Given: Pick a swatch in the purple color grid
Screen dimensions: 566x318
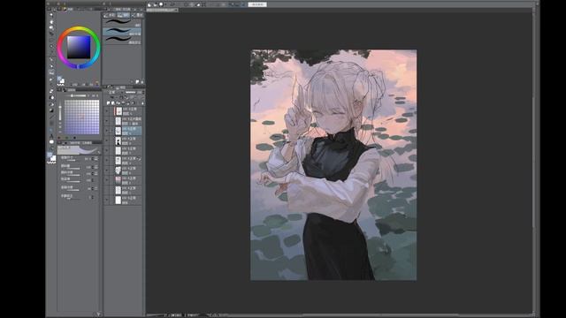Looking at the screenshot, I should [x=81, y=117].
